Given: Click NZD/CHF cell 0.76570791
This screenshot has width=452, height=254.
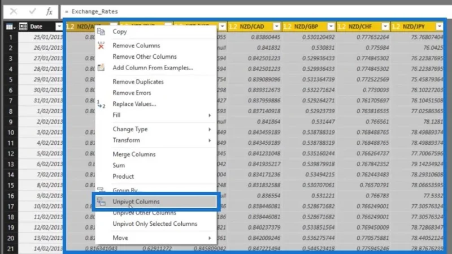Looking at the screenshot, I should (x=375, y=186).
